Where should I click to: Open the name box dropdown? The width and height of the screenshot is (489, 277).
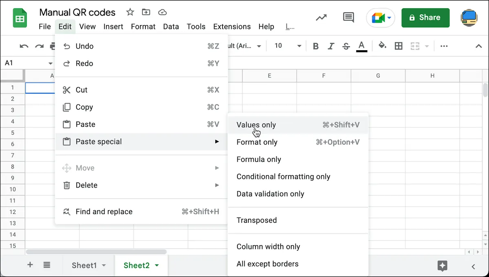(x=51, y=63)
